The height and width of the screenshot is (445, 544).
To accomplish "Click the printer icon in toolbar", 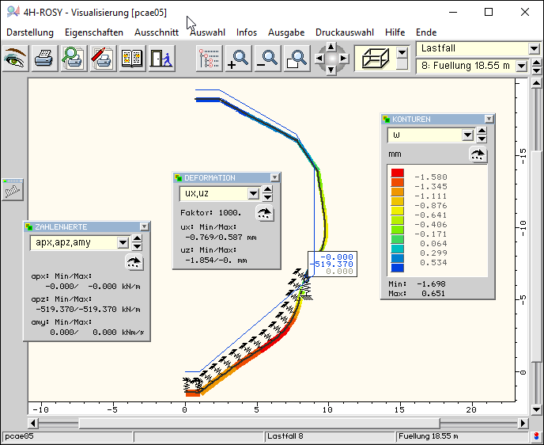I will point(44,59).
